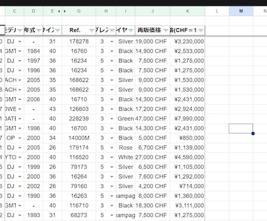Select the ¥714,000 cell
The image size is (267, 221).
click(187, 186)
